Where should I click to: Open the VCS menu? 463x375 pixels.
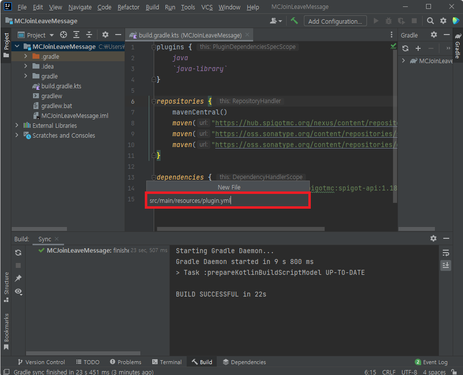click(x=207, y=7)
